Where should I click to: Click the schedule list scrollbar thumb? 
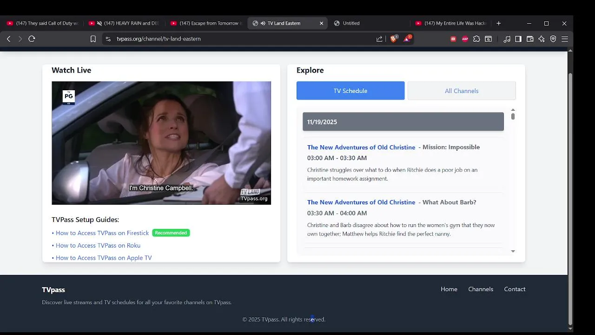click(x=513, y=116)
